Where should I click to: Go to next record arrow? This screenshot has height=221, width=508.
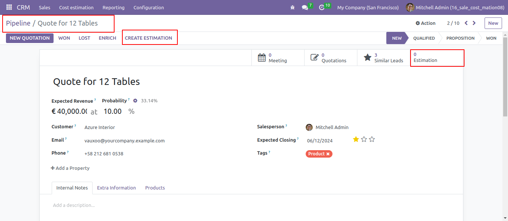click(474, 23)
